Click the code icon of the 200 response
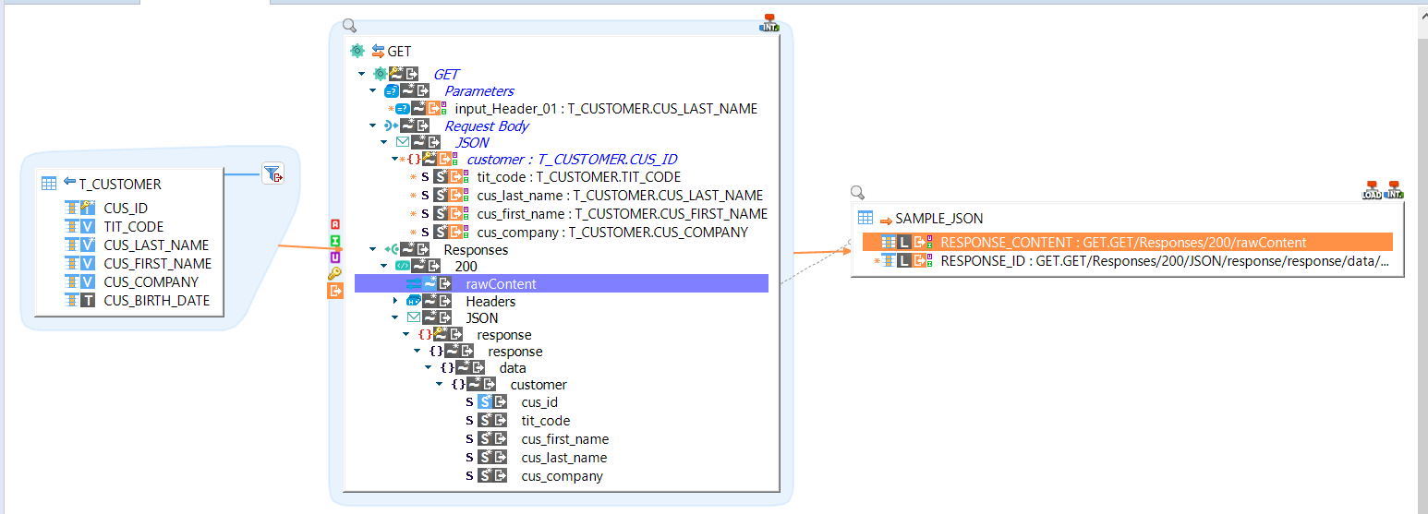The height and width of the screenshot is (514, 1428). (x=403, y=266)
